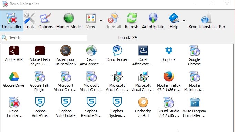Select the Google Talk Plugin icon
Image resolution: width=235 pixels, height=132 pixels.
tap(40, 76)
